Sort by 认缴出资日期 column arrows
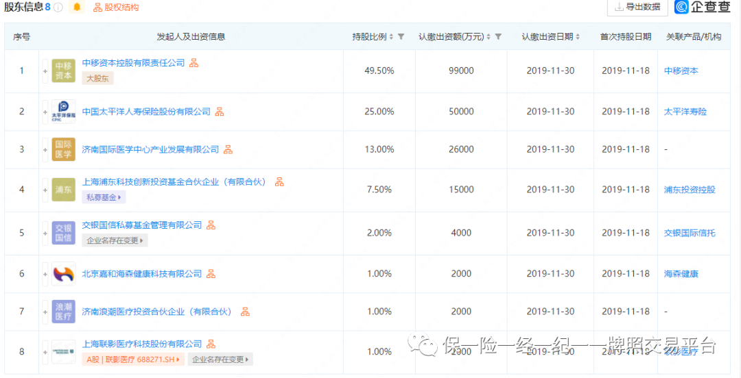Screen dimensions: 741x378 578,36
